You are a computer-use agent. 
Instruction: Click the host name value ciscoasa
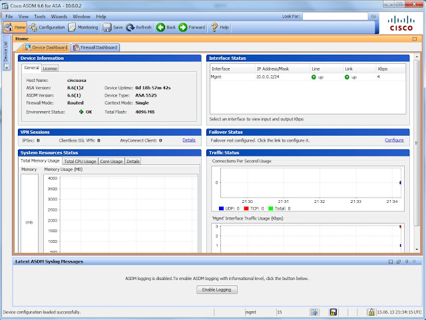tap(77, 80)
